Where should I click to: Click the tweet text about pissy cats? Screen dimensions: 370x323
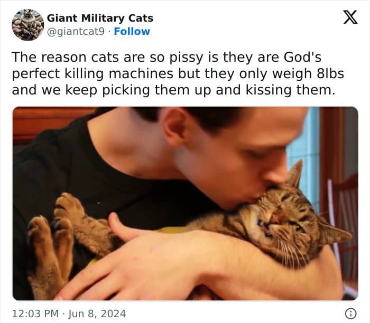point(178,73)
